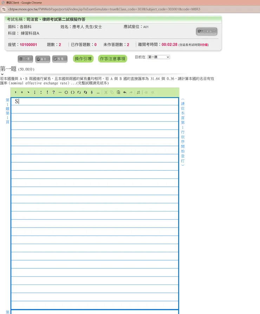Viewport: 260px width, 314px height.
Task: Click the 結束練習 end practice button
Action: 207,32
